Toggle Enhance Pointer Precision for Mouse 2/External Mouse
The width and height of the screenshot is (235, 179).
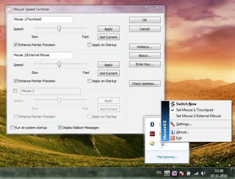pos(16,81)
